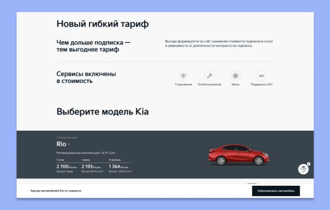This screenshot has width=330, height=210.
Task: Click the chevron next to Rio
Action: coord(69,145)
